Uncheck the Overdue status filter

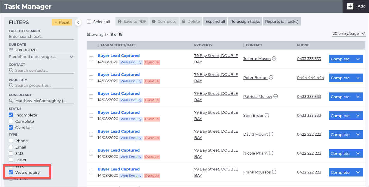point(11,128)
